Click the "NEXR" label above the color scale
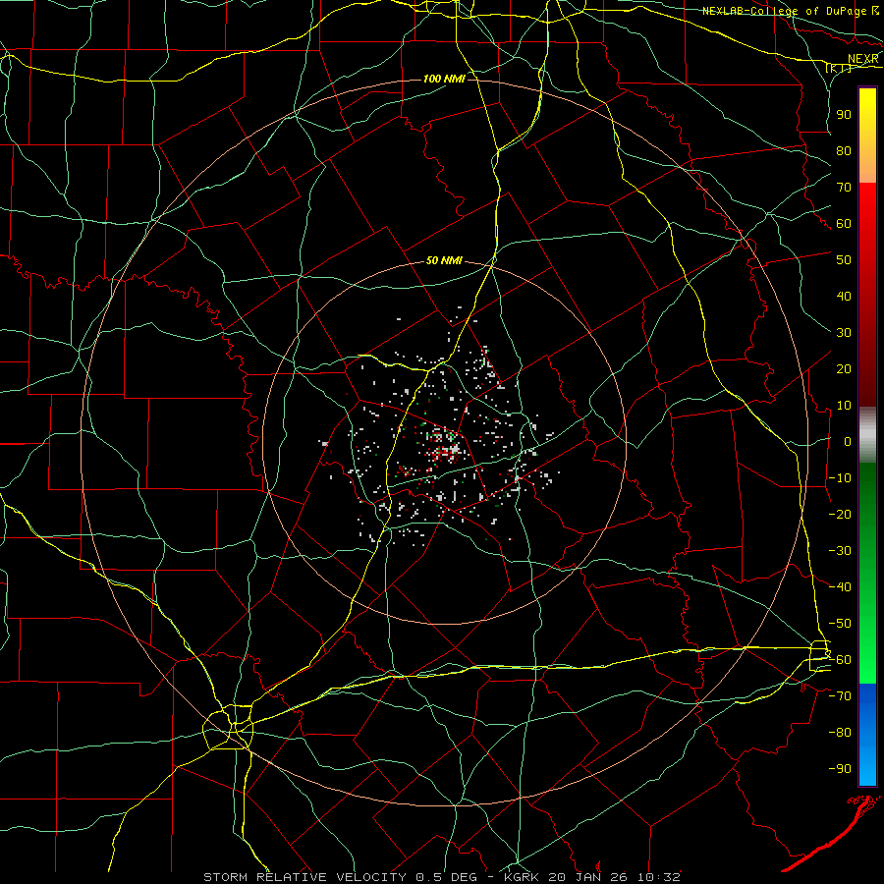Screen dimensions: 884x884 tap(863, 59)
